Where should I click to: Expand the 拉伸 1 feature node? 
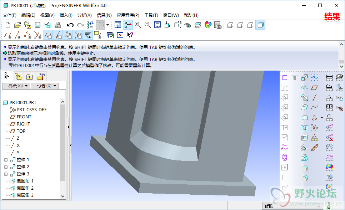tap(6, 160)
